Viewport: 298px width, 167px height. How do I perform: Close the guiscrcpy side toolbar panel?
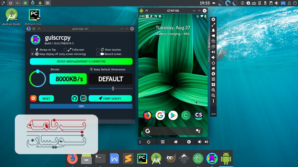(213, 19)
